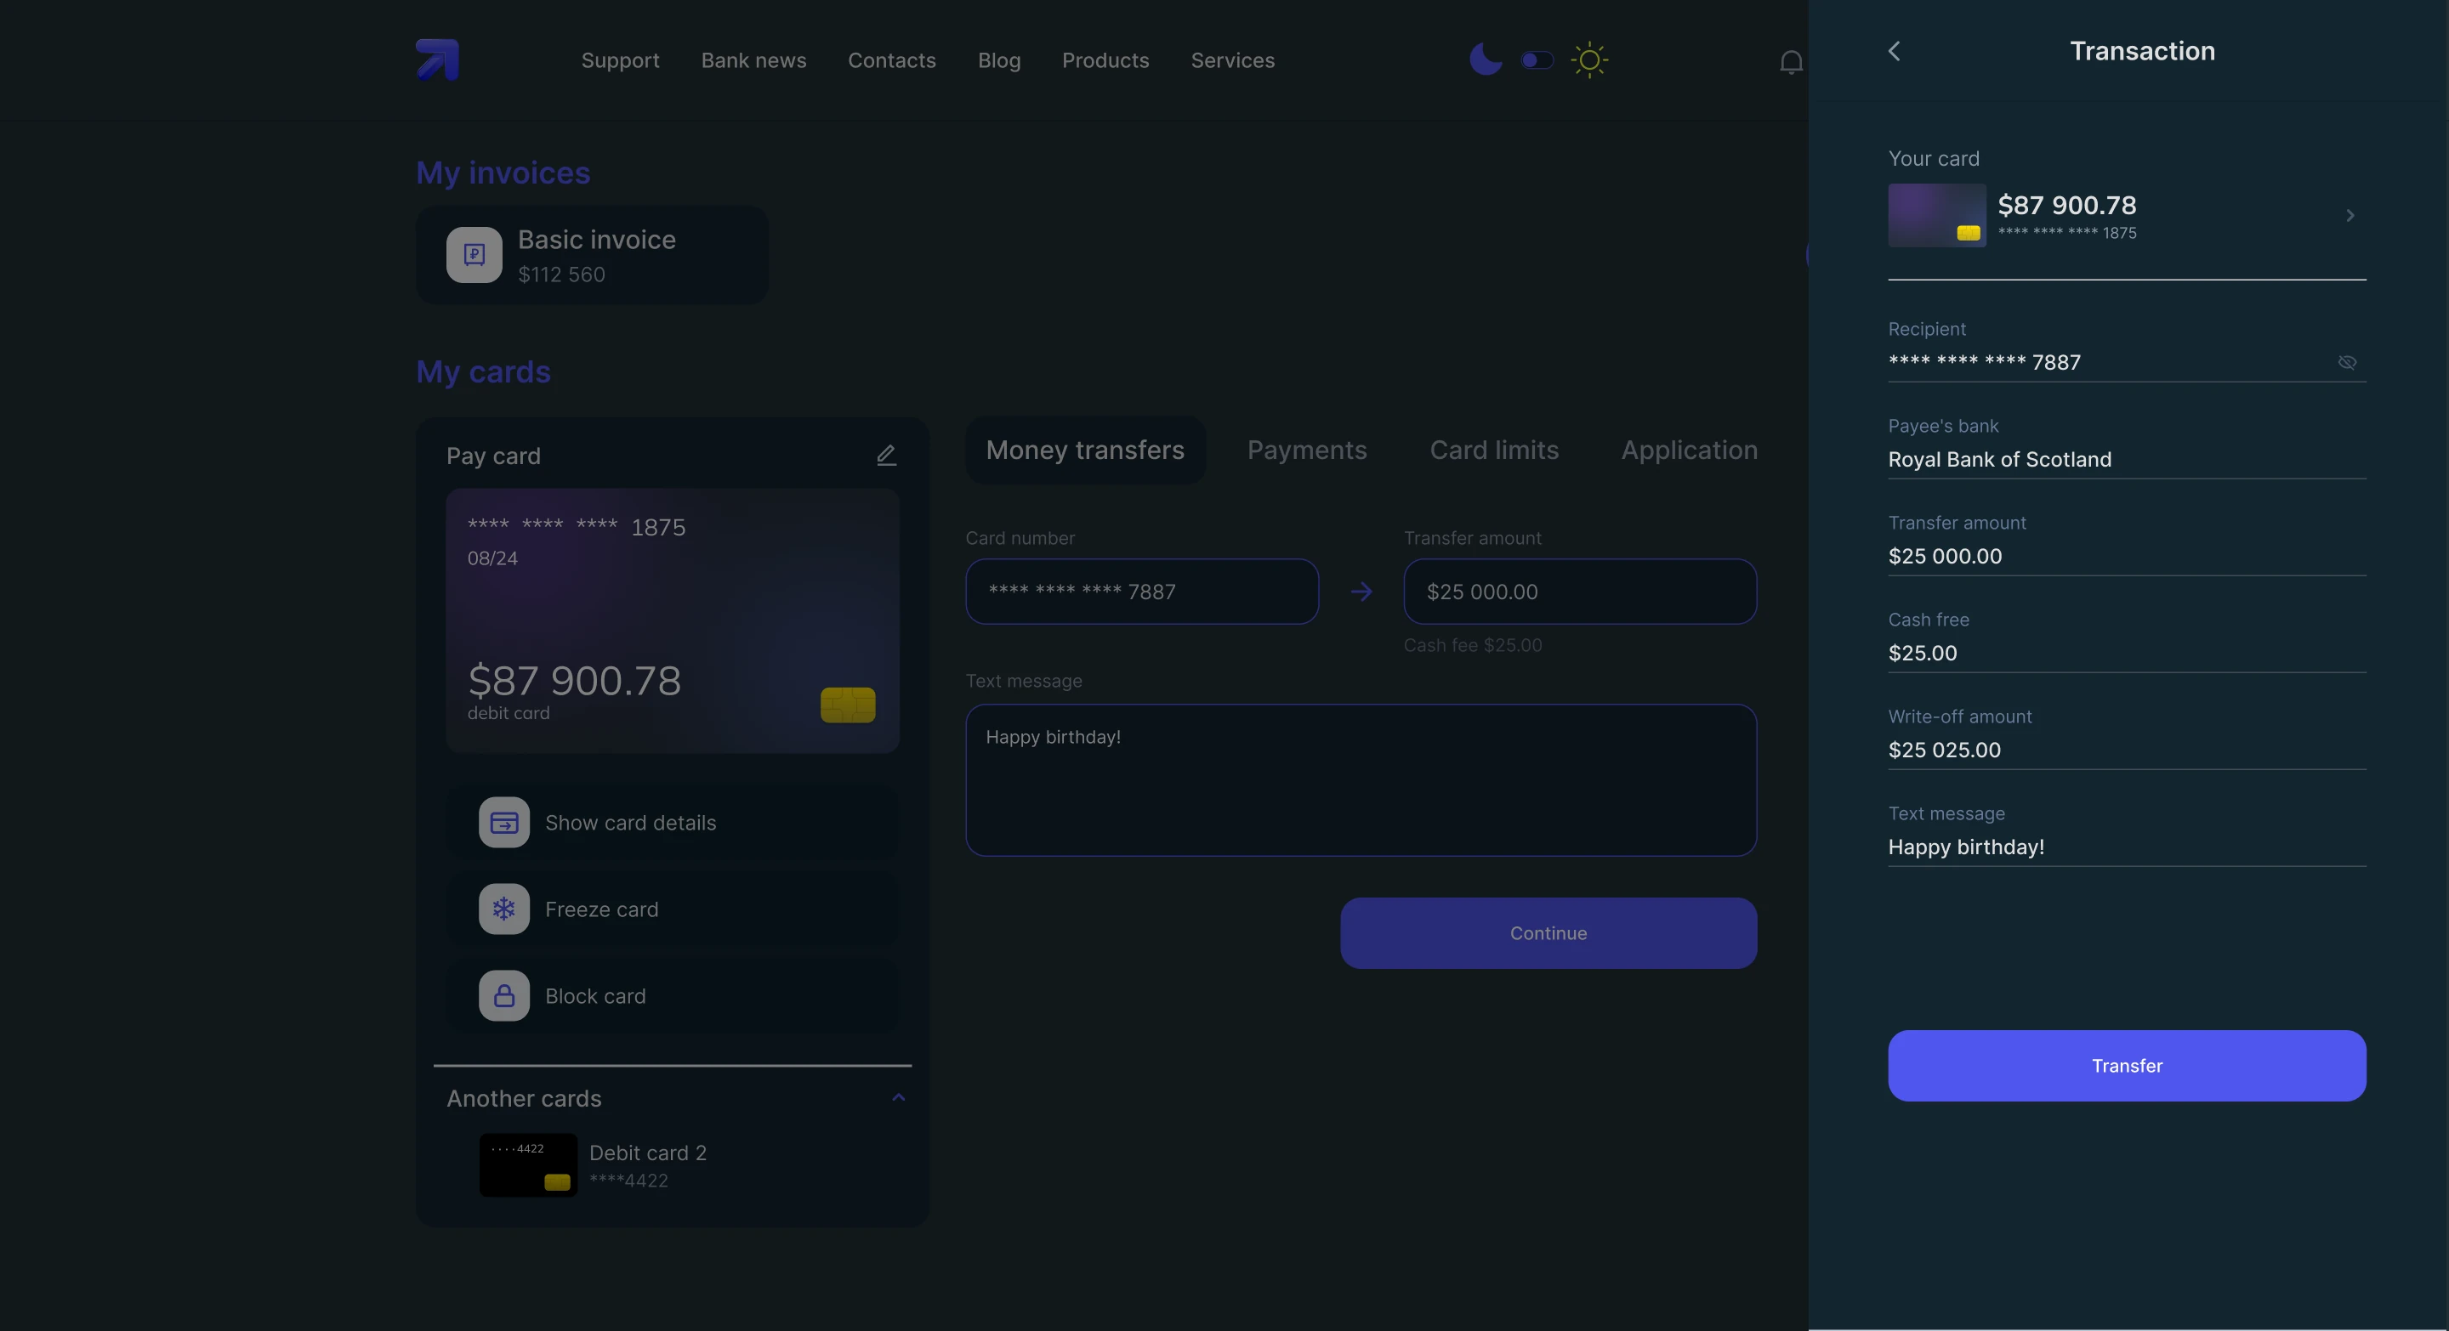This screenshot has width=2449, height=1331.
Task: Click Payee's bank Royal Bank of Scotland
Action: [1999, 460]
